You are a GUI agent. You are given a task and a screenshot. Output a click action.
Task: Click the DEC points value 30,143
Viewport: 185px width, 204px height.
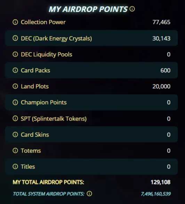[161, 38]
